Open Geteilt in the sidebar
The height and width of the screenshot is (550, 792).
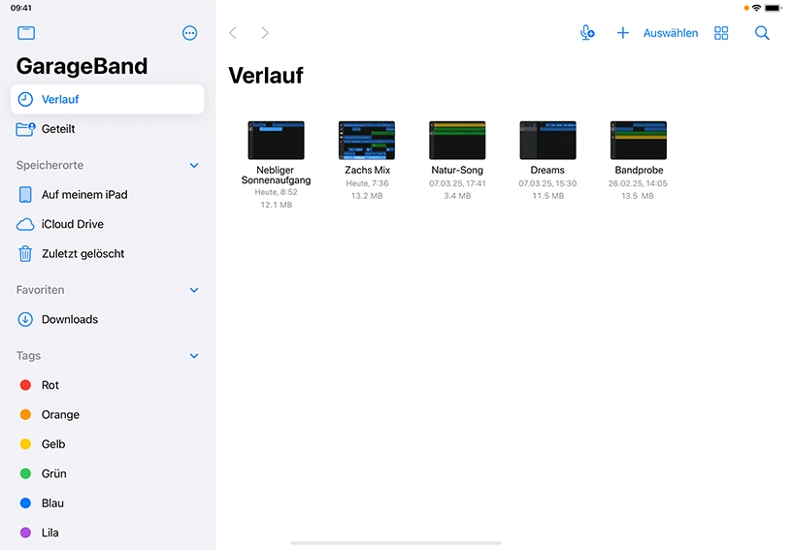pyautogui.click(x=107, y=129)
